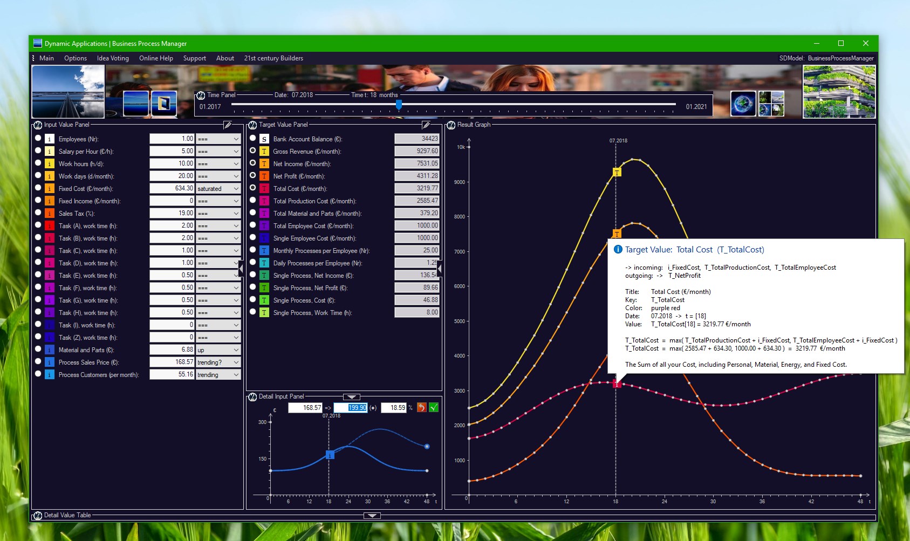This screenshot has height=541, width=910.
Task: Click the blue 'i' marker on detail curve
Action: [x=330, y=455]
